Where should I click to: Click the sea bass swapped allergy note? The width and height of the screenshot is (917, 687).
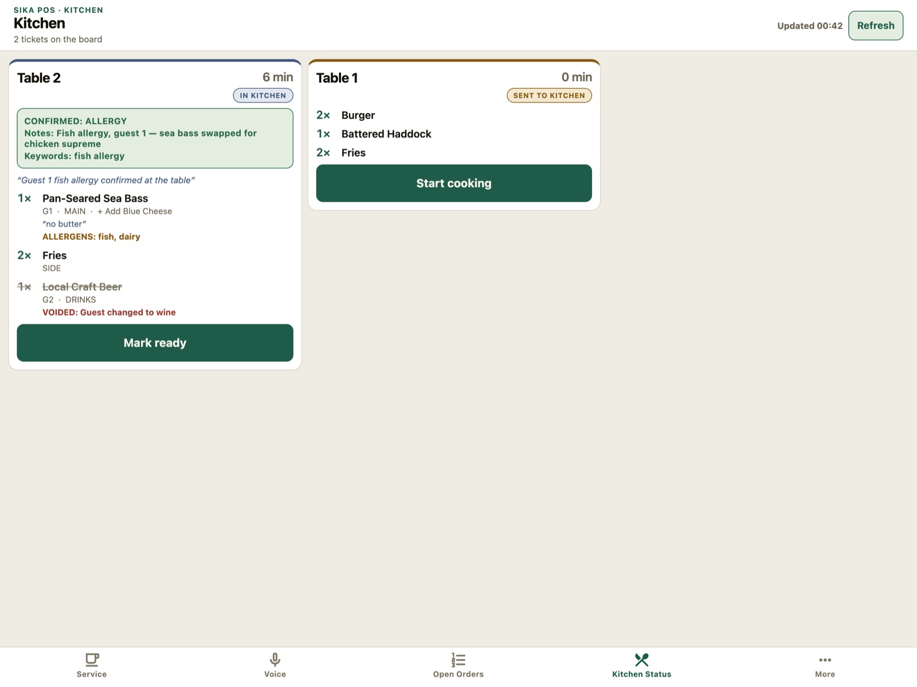click(x=140, y=139)
